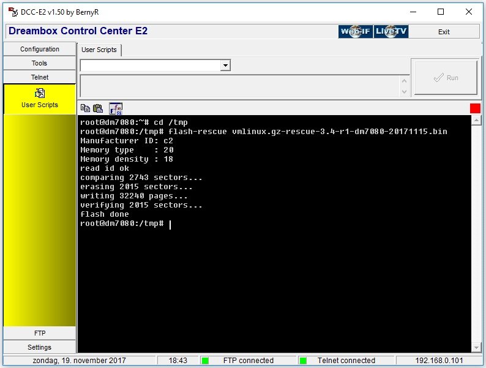Screen dimensions: 486x368
Task: Expand the user scripts dropdown arrow
Action: 225,66
